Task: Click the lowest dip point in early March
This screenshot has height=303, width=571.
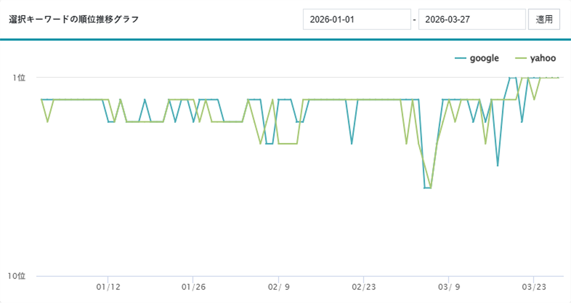Action: 428,188
